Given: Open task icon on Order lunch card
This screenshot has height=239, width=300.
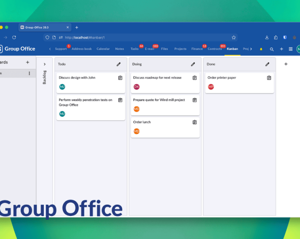Looking at the screenshot, I should [195, 122].
